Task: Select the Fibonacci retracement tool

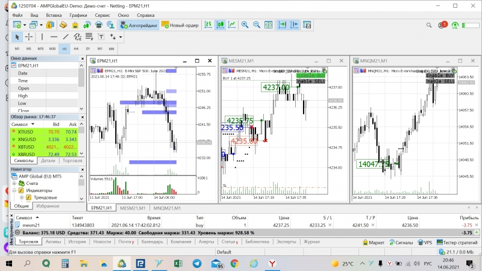Action: pyautogui.click(x=89, y=37)
